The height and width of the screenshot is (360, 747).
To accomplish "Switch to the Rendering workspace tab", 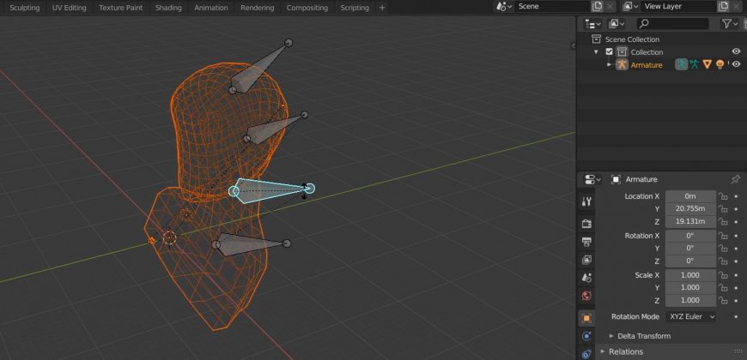I will [x=258, y=8].
